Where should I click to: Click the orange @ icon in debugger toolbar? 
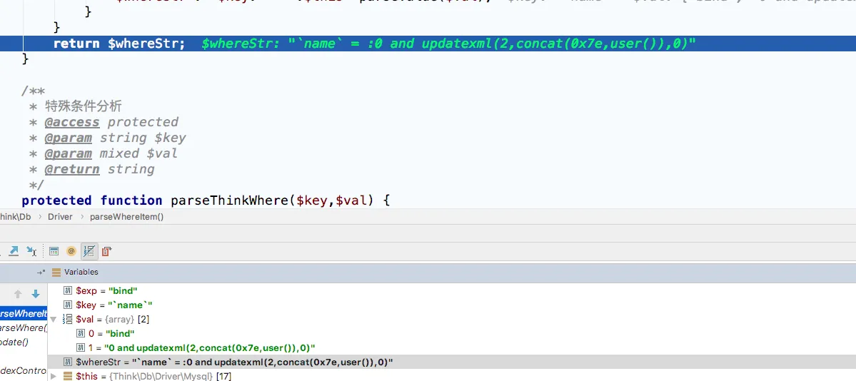71,251
